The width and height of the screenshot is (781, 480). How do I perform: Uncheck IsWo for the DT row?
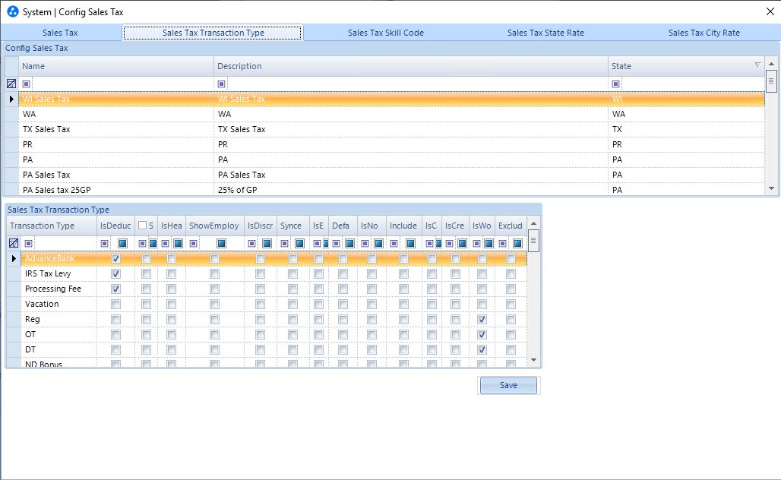pyautogui.click(x=482, y=349)
